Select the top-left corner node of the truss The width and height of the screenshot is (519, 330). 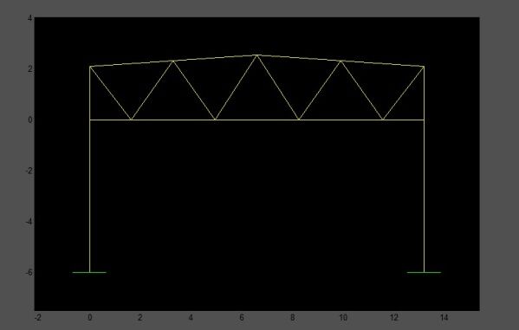pyautogui.click(x=90, y=67)
